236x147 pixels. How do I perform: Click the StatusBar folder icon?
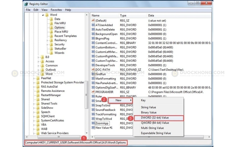(x=51, y=49)
